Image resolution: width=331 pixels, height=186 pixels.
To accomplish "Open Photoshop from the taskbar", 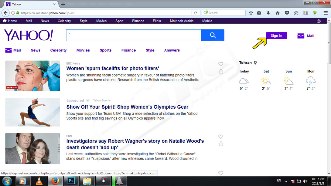I will pos(71,181).
